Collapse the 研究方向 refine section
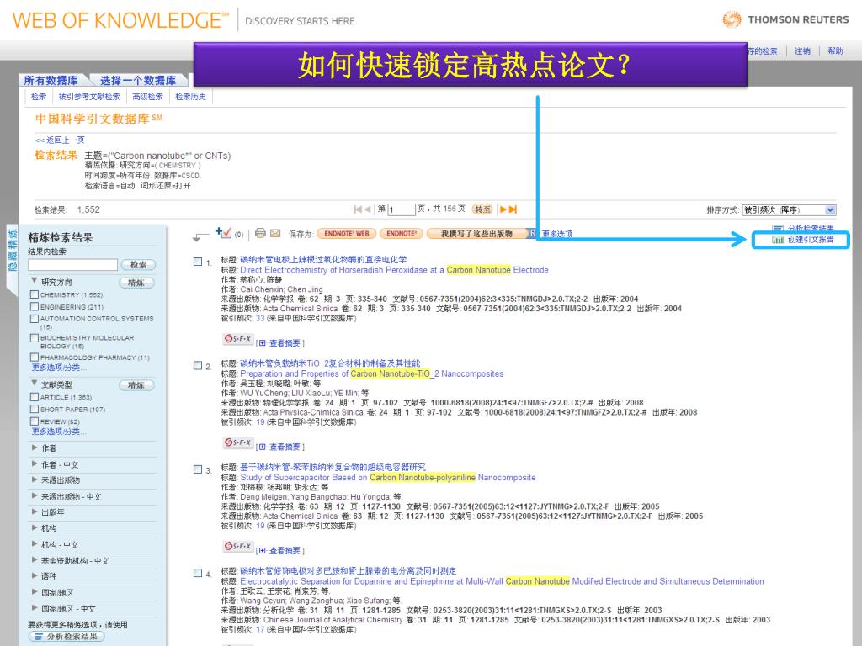 pos(34,281)
